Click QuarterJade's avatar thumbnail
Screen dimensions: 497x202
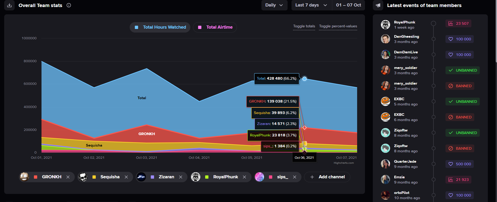[385, 164]
